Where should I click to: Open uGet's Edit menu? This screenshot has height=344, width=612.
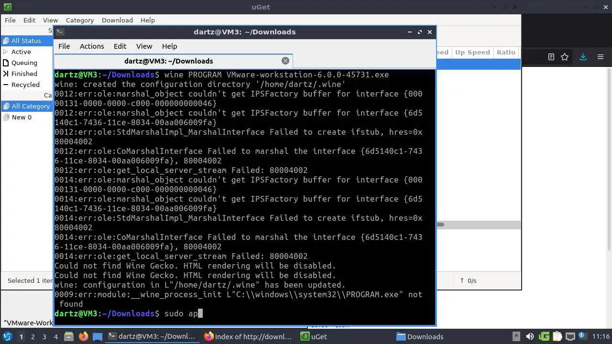click(x=29, y=20)
